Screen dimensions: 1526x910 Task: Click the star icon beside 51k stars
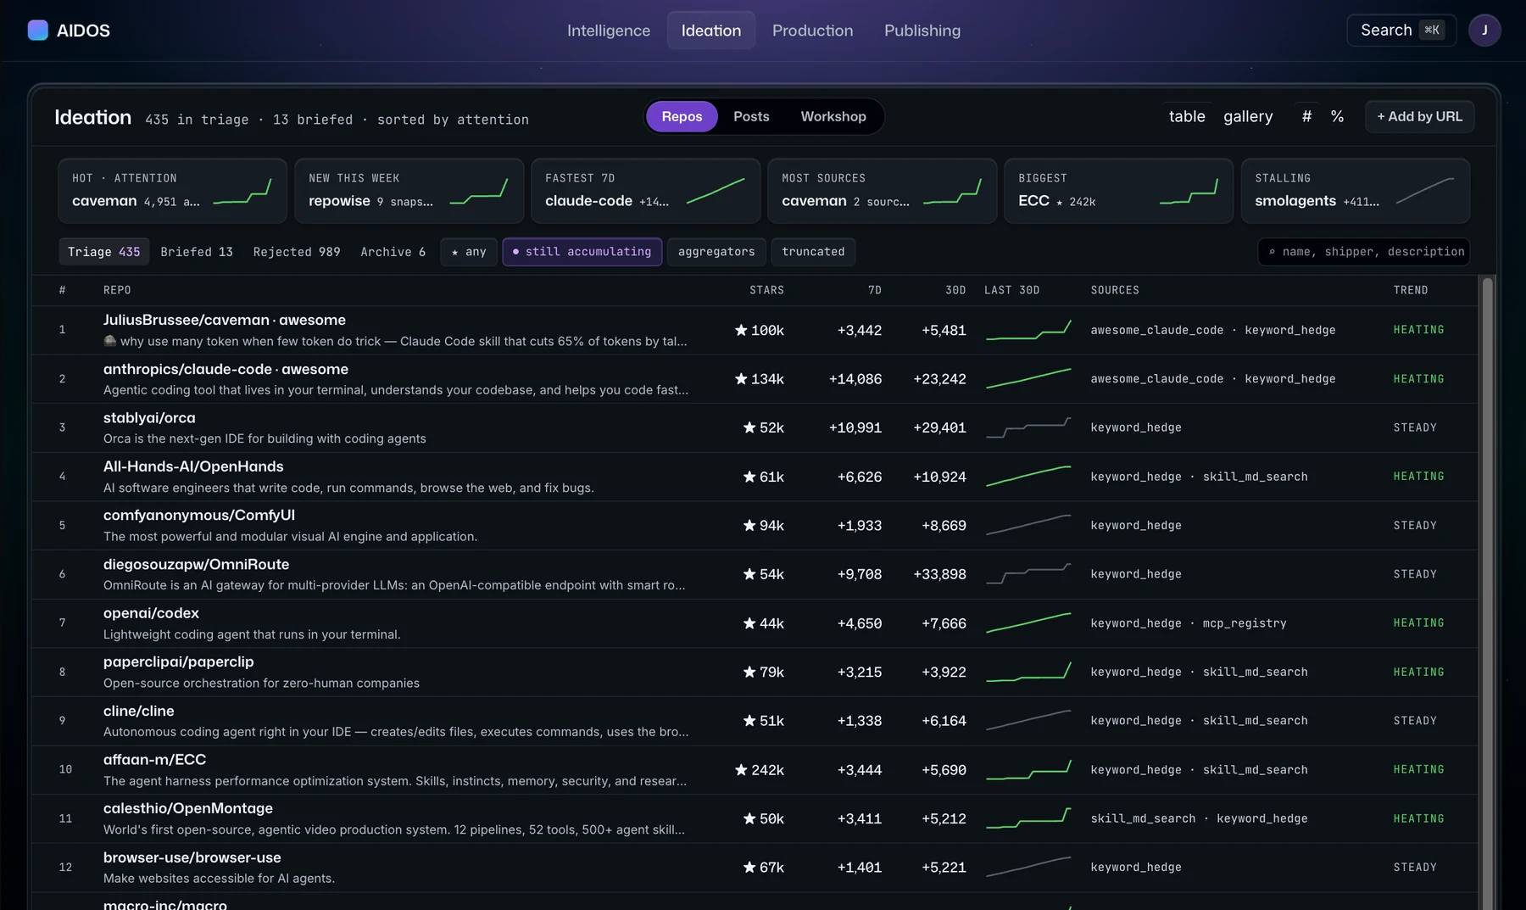click(749, 721)
